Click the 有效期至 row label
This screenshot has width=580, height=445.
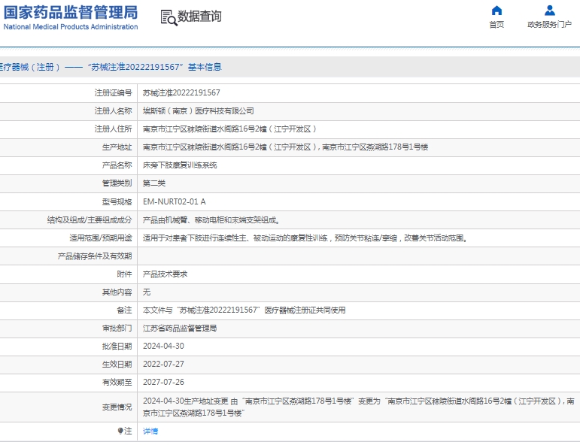(x=117, y=382)
